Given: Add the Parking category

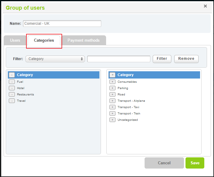Looking at the screenshot, I should [112, 88].
